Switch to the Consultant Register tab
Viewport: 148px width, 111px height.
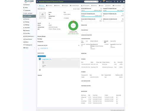click(74, 6)
